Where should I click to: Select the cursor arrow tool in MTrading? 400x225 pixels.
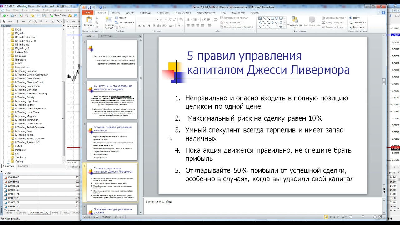pos(4,21)
